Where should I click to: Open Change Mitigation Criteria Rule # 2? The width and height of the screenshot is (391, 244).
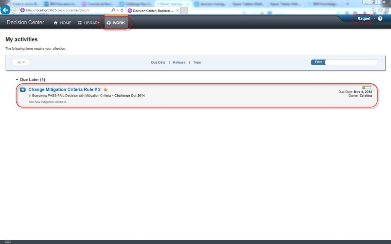65,89
